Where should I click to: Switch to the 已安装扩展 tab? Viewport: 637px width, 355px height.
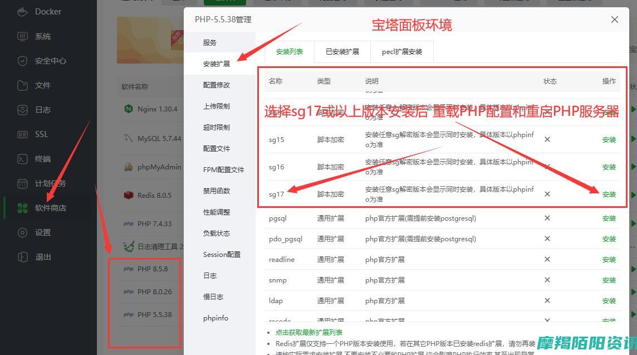(x=342, y=52)
